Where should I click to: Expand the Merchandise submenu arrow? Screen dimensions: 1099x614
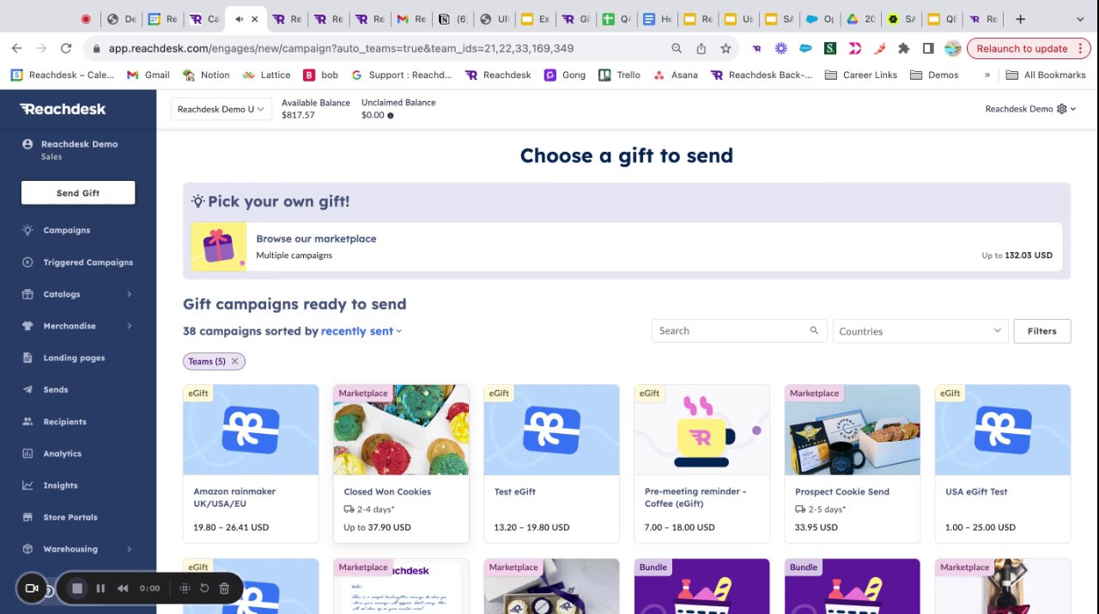[x=129, y=326]
